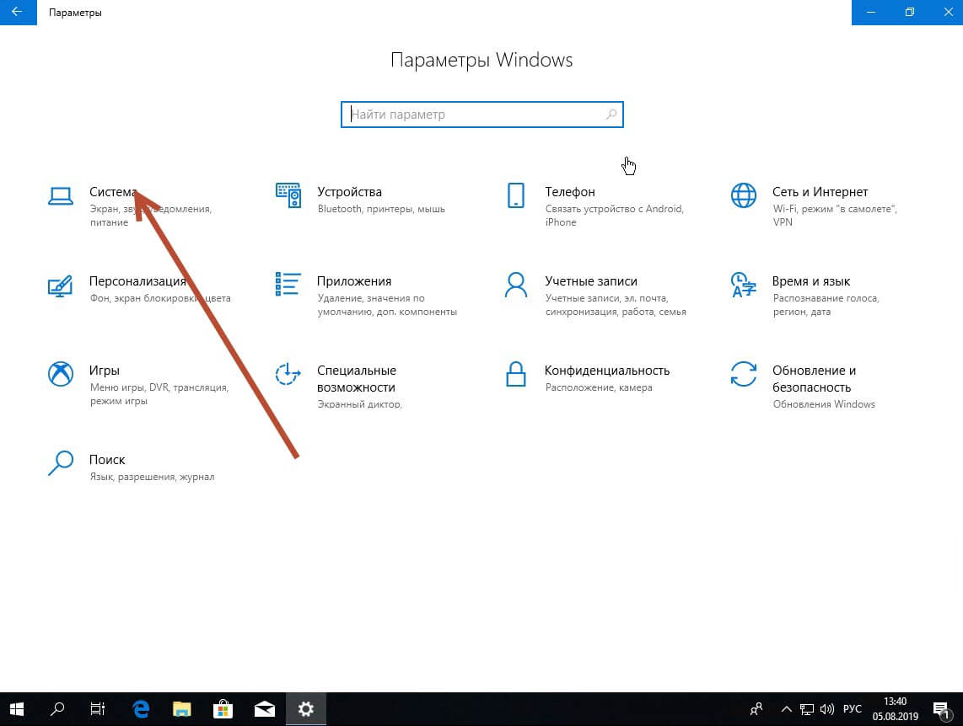Open the Специальные возможности title
963x726 pixels.
coord(356,379)
